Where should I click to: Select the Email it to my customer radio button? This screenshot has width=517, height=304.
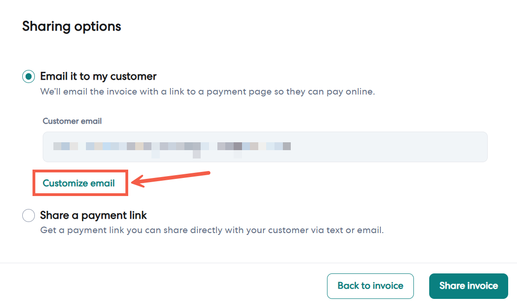click(28, 76)
